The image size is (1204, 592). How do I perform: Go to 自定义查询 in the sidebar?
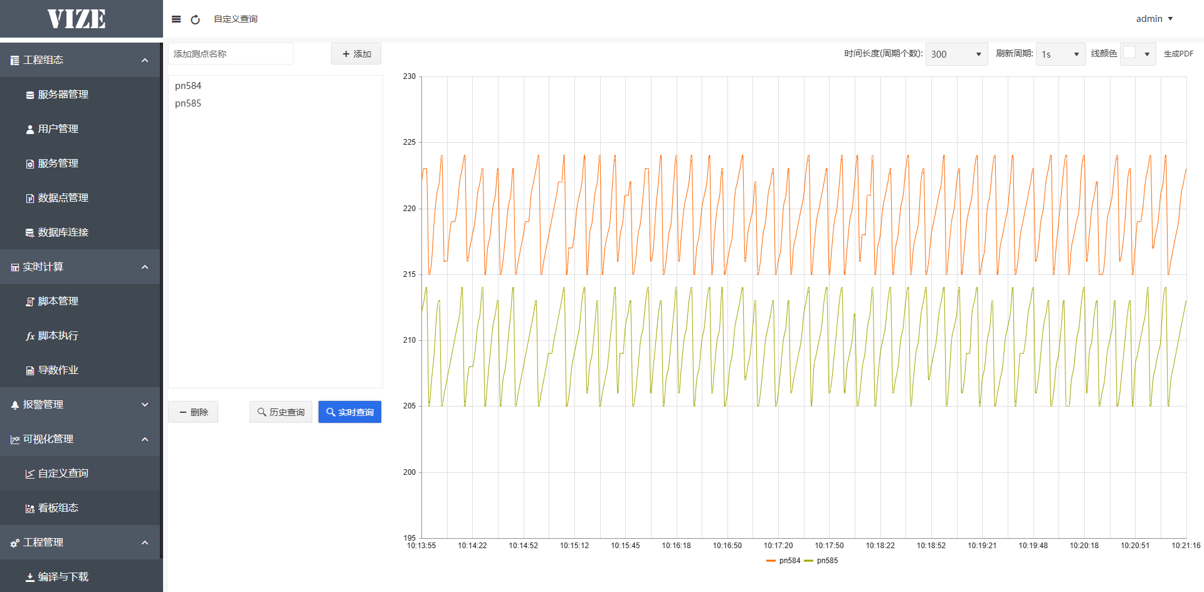(63, 474)
